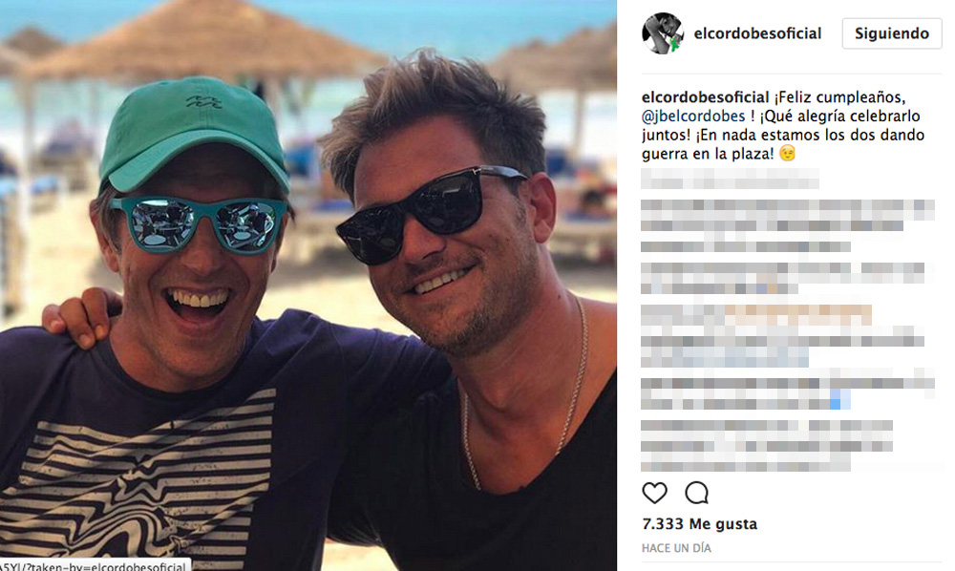Like the post with the heart icon

tap(655, 493)
